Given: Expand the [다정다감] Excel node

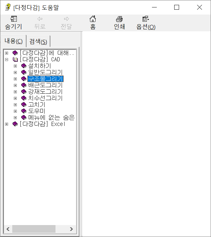Looking at the screenshot, I should tap(7, 124).
